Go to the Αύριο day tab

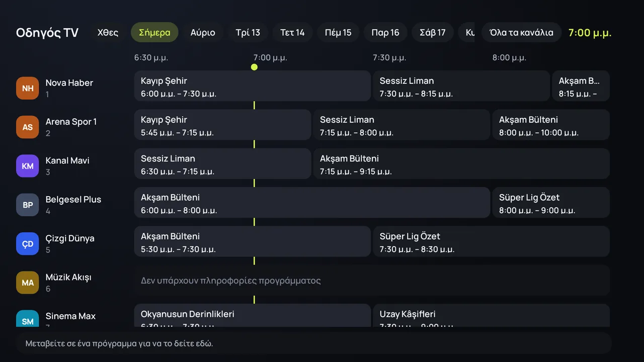pos(203,33)
